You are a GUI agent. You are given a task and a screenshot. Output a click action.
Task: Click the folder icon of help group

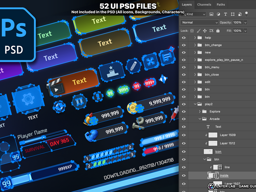pyautogui.click(x=199, y=37)
